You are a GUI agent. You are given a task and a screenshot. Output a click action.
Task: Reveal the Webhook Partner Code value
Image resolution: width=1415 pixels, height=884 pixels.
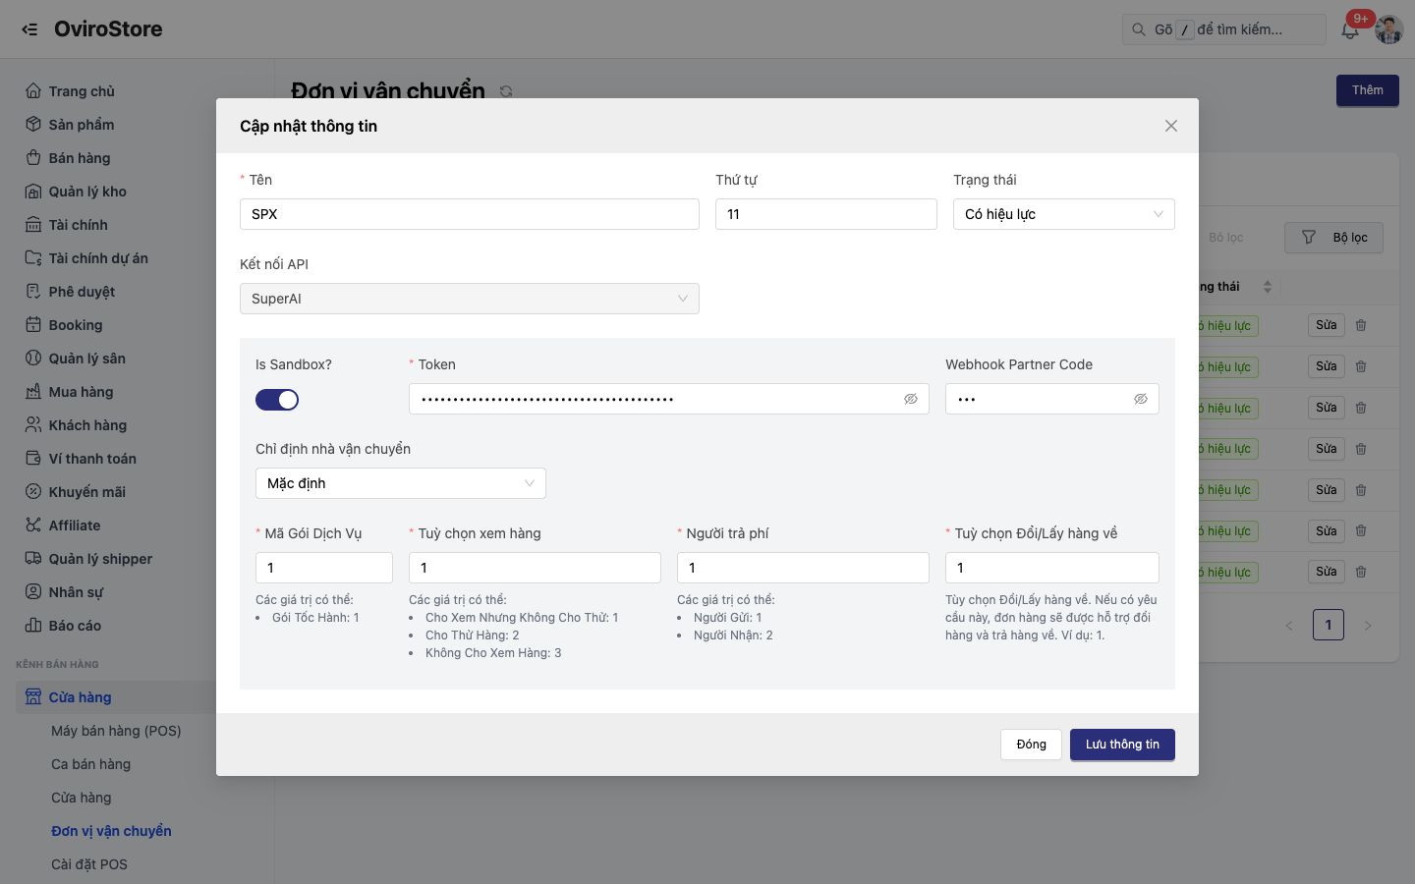pos(1141,399)
